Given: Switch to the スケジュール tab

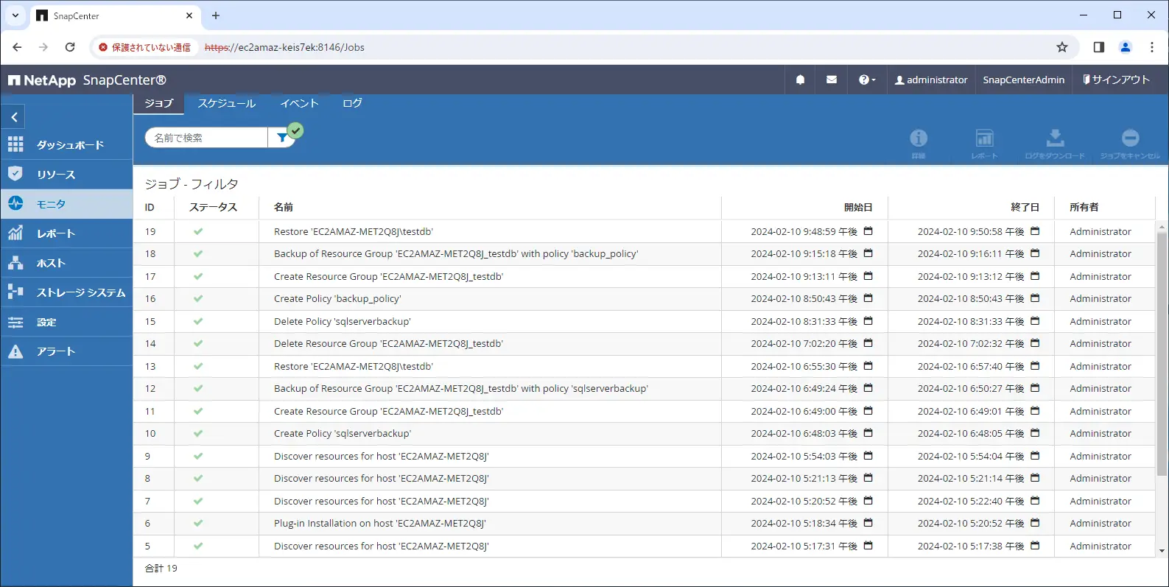Looking at the screenshot, I should point(226,103).
